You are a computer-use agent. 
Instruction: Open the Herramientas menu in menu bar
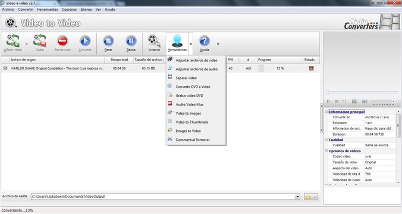tap(47, 10)
